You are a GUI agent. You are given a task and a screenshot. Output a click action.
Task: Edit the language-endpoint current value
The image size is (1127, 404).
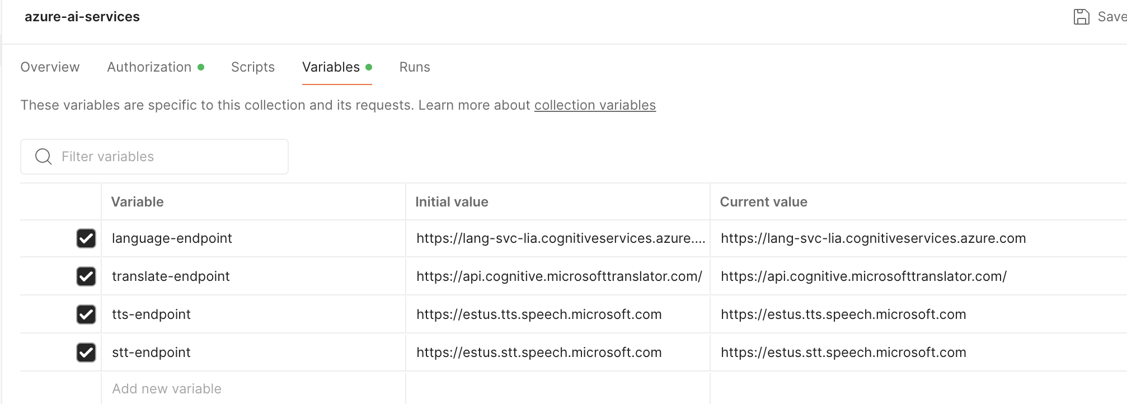[x=873, y=238]
